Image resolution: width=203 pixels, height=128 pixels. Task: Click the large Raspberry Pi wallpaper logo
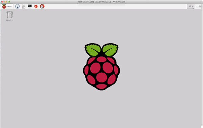coord(101,67)
